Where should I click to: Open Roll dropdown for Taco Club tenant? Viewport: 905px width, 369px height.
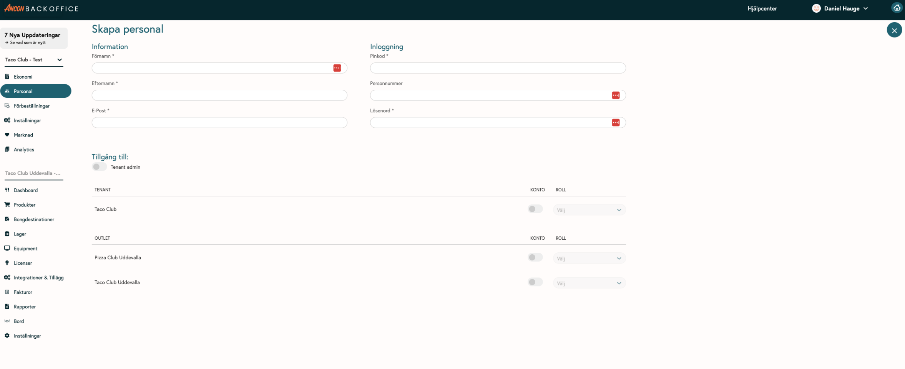589,210
